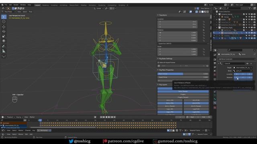257x144 pixels.
Task: Open the Window menu
Action: 23,5
